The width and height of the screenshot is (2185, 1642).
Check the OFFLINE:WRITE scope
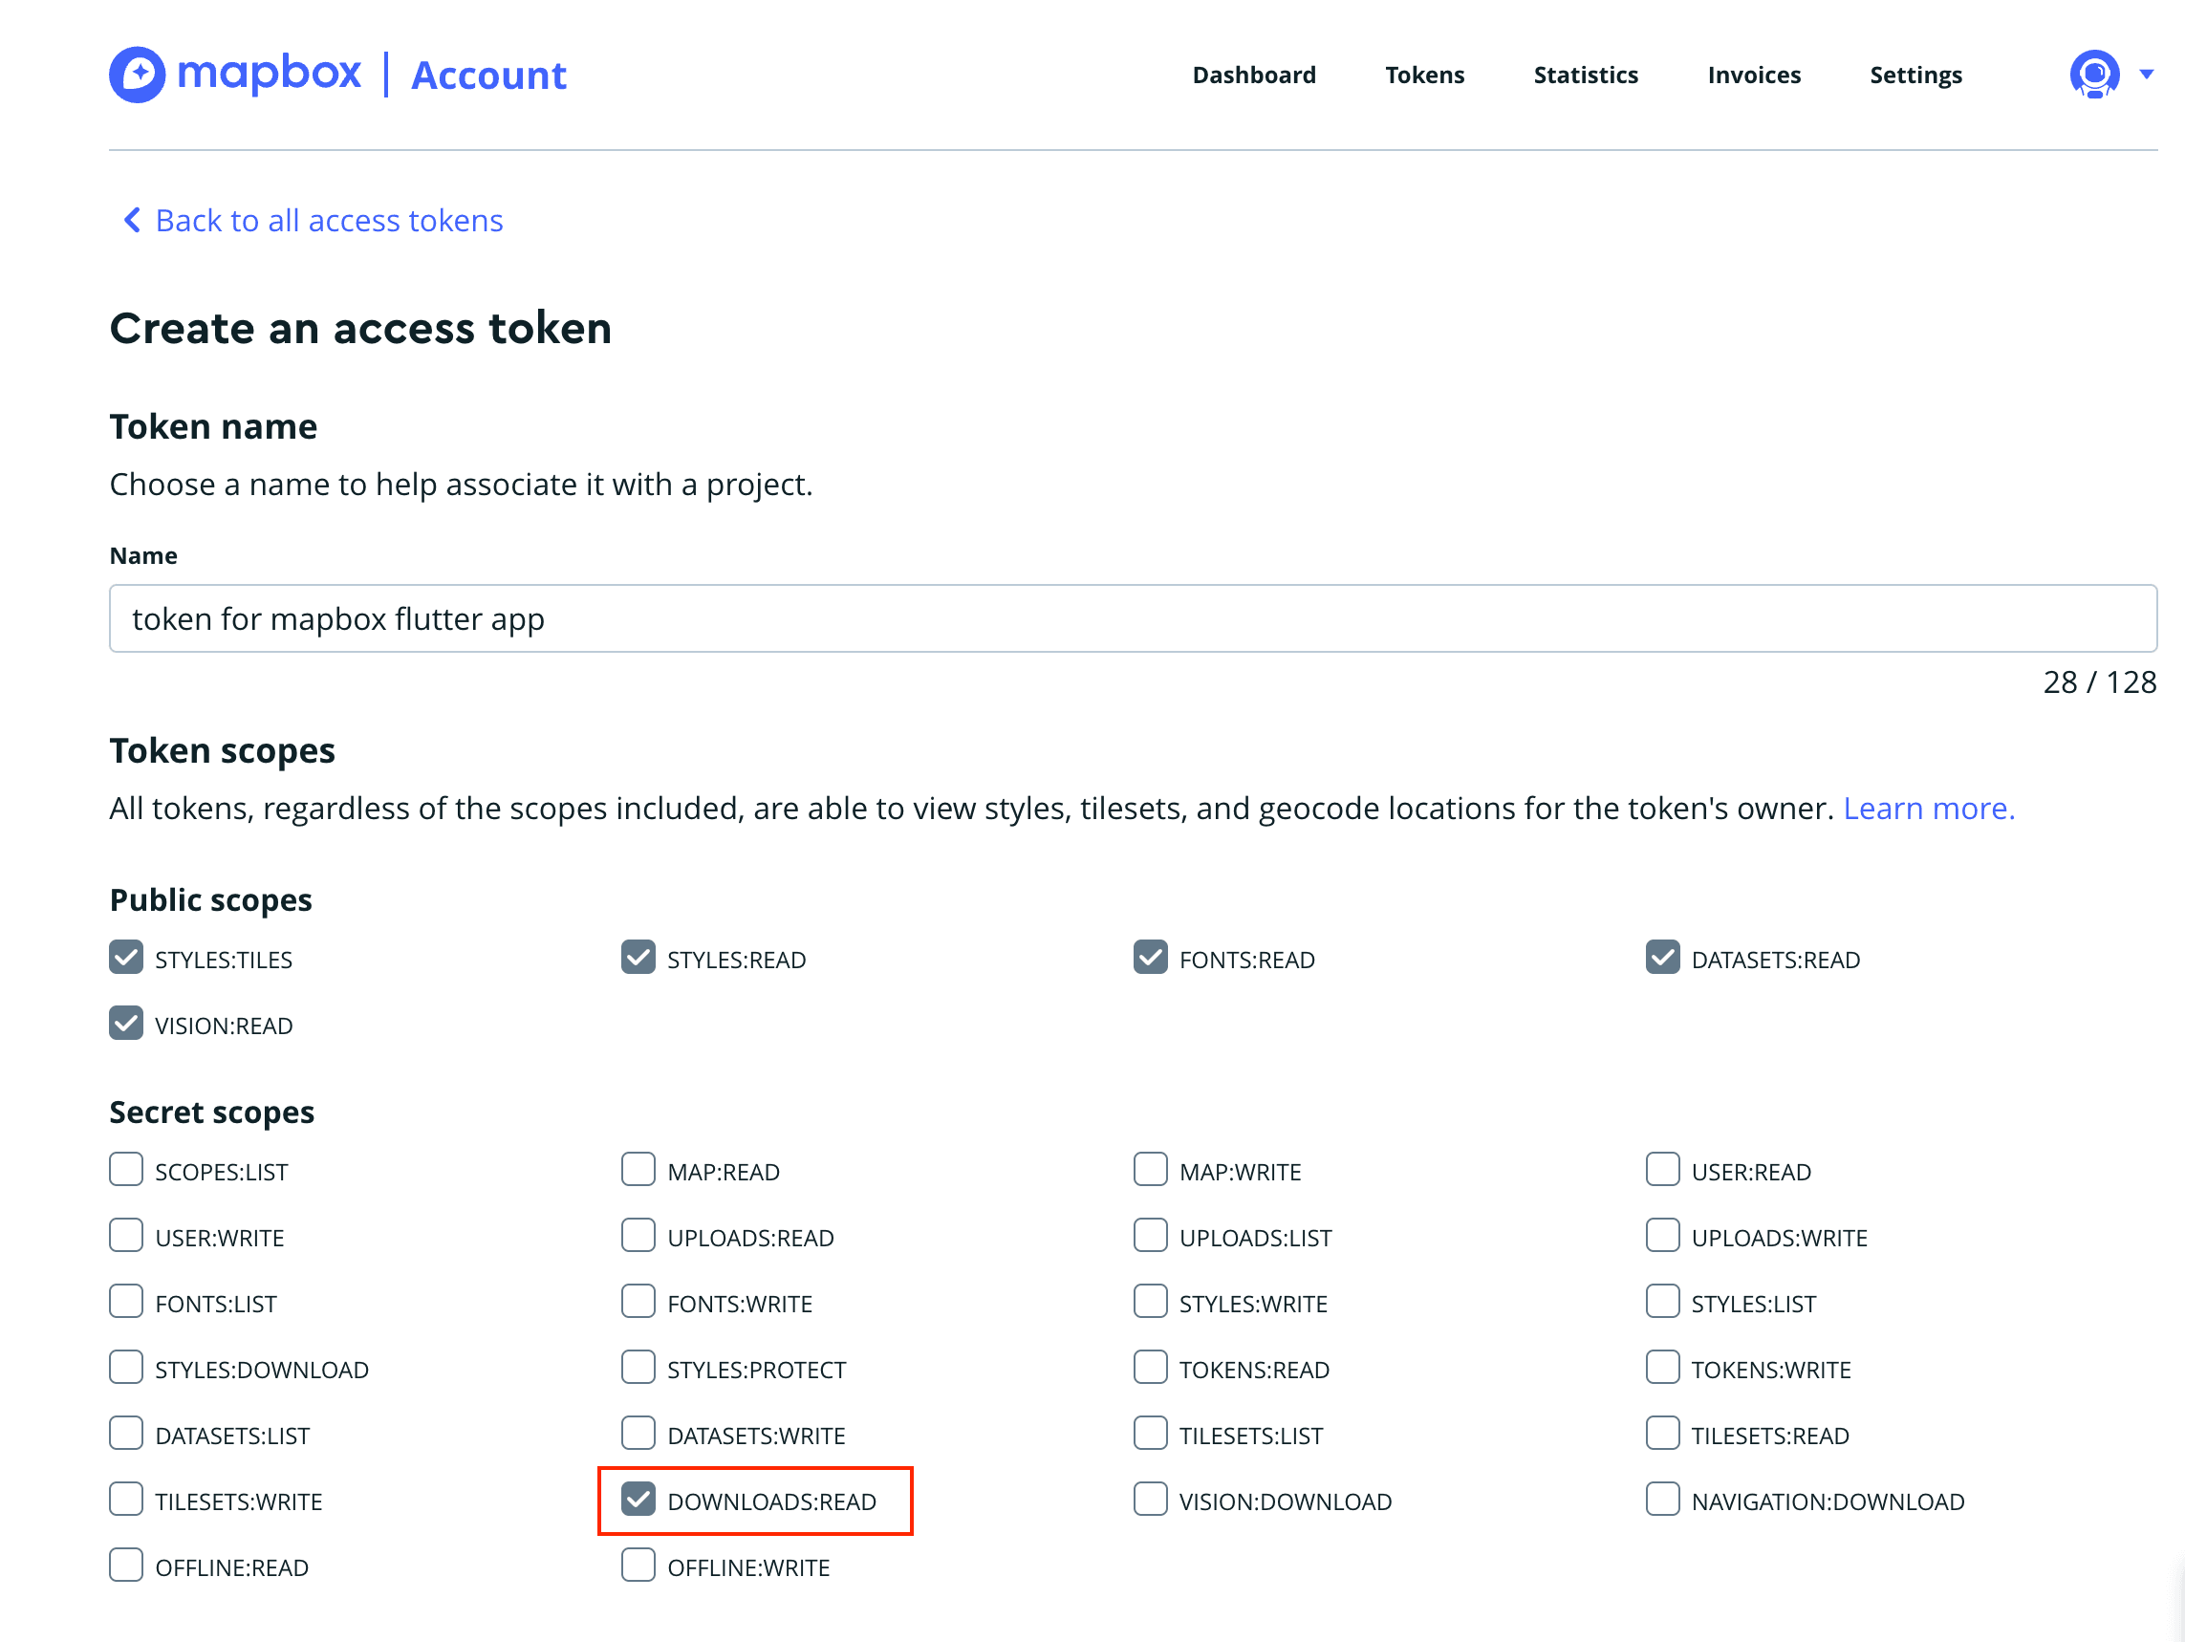point(638,1566)
